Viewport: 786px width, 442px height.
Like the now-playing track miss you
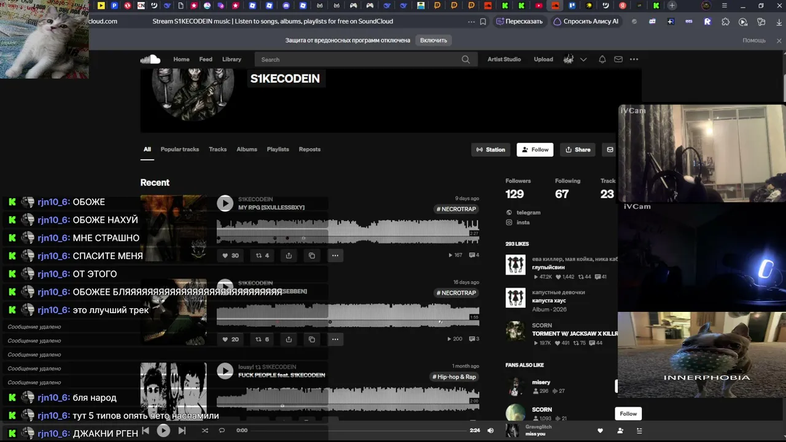[x=601, y=430]
